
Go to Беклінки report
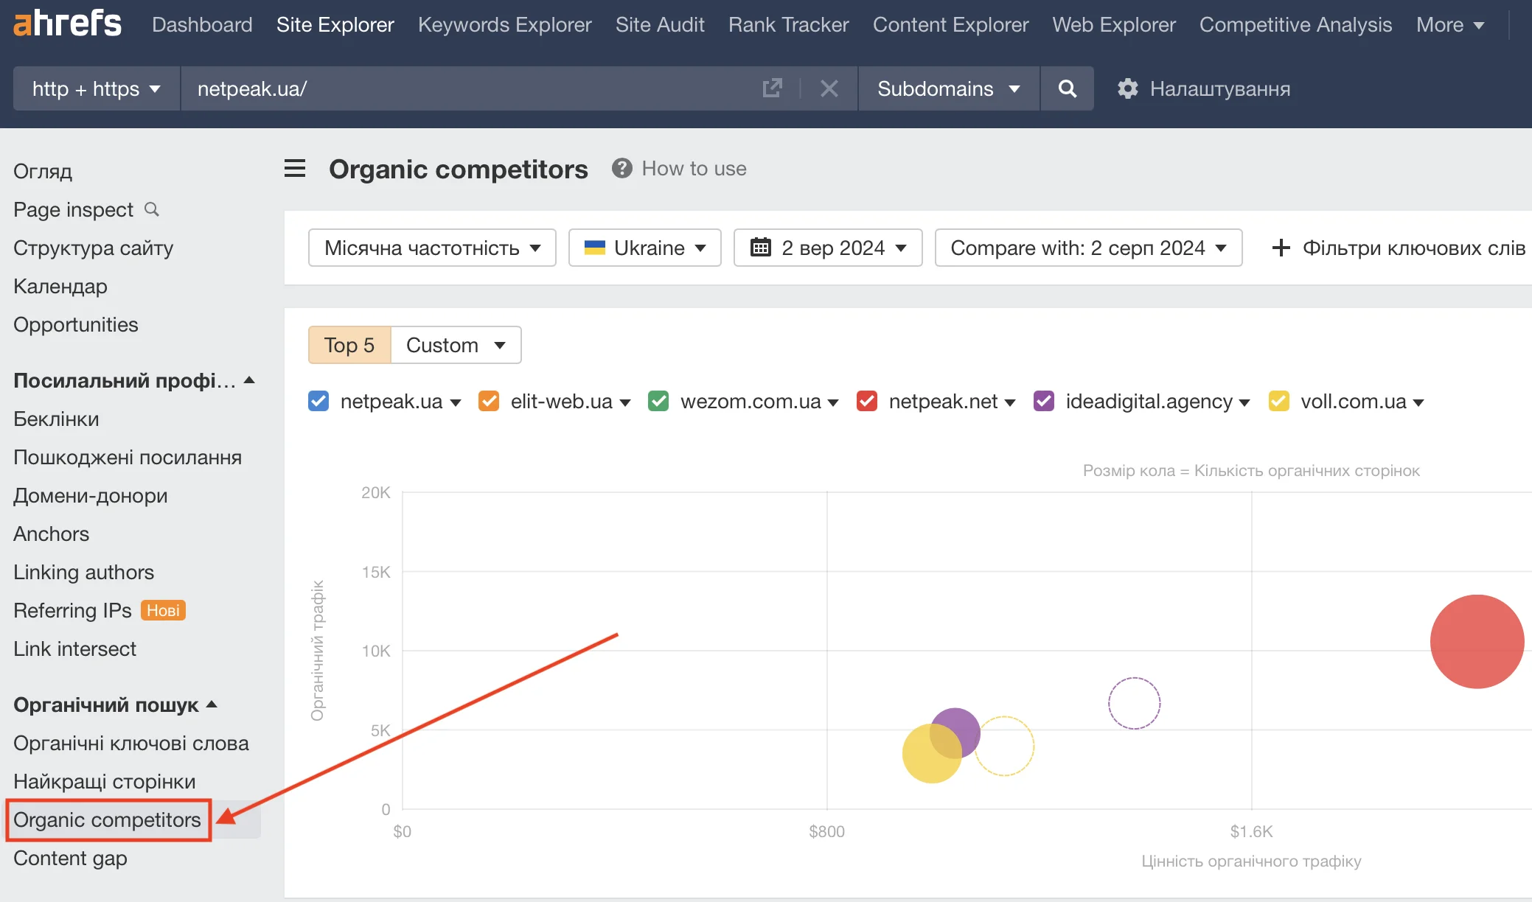[x=56, y=419]
